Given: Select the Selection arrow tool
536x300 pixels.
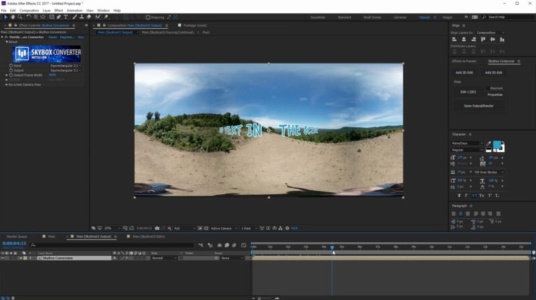Looking at the screenshot, I should click(5, 17).
